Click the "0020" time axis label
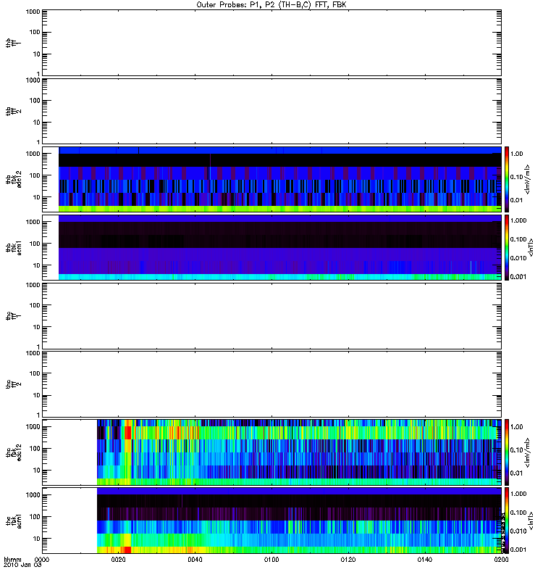 pos(118,560)
